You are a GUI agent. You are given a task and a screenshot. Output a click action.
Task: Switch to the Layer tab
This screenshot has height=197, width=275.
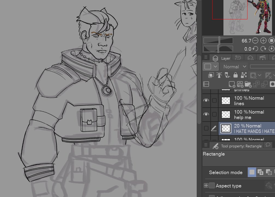[226, 58]
